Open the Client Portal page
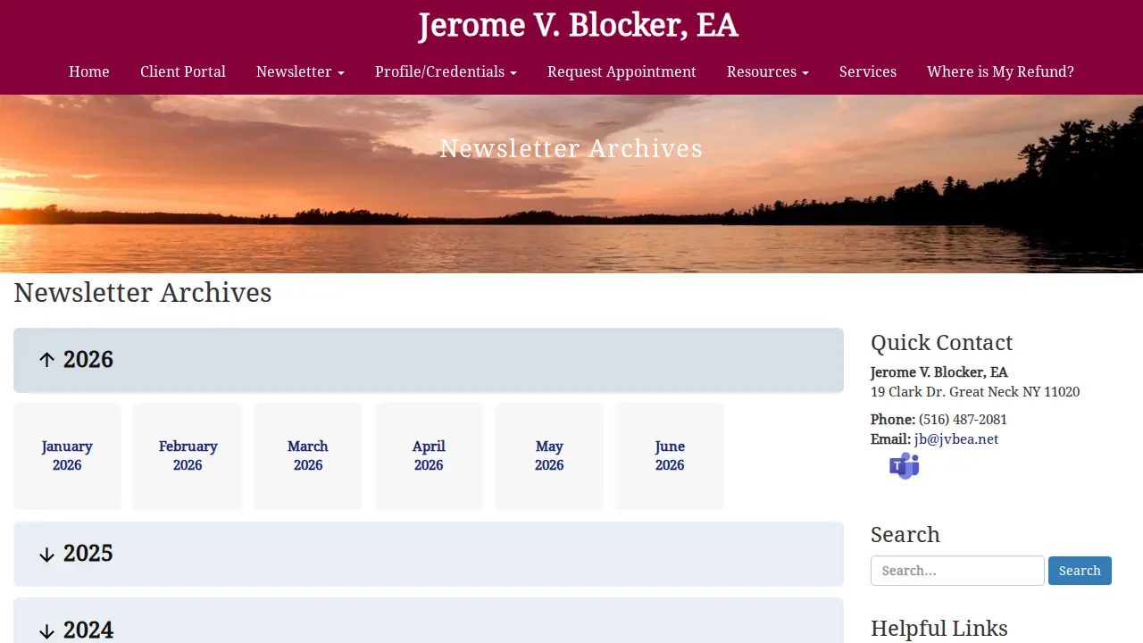Image resolution: width=1143 pixels, height=643 pixels. tap(183, 71)
